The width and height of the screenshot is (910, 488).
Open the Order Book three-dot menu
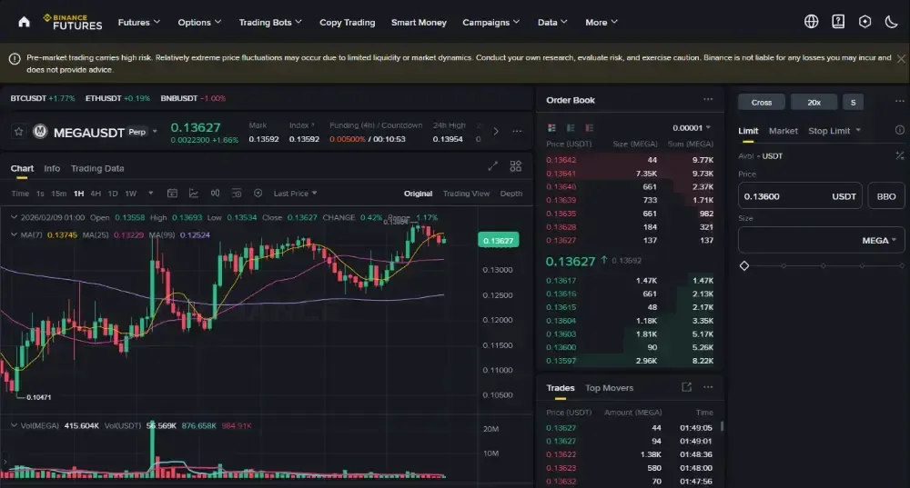708,100
